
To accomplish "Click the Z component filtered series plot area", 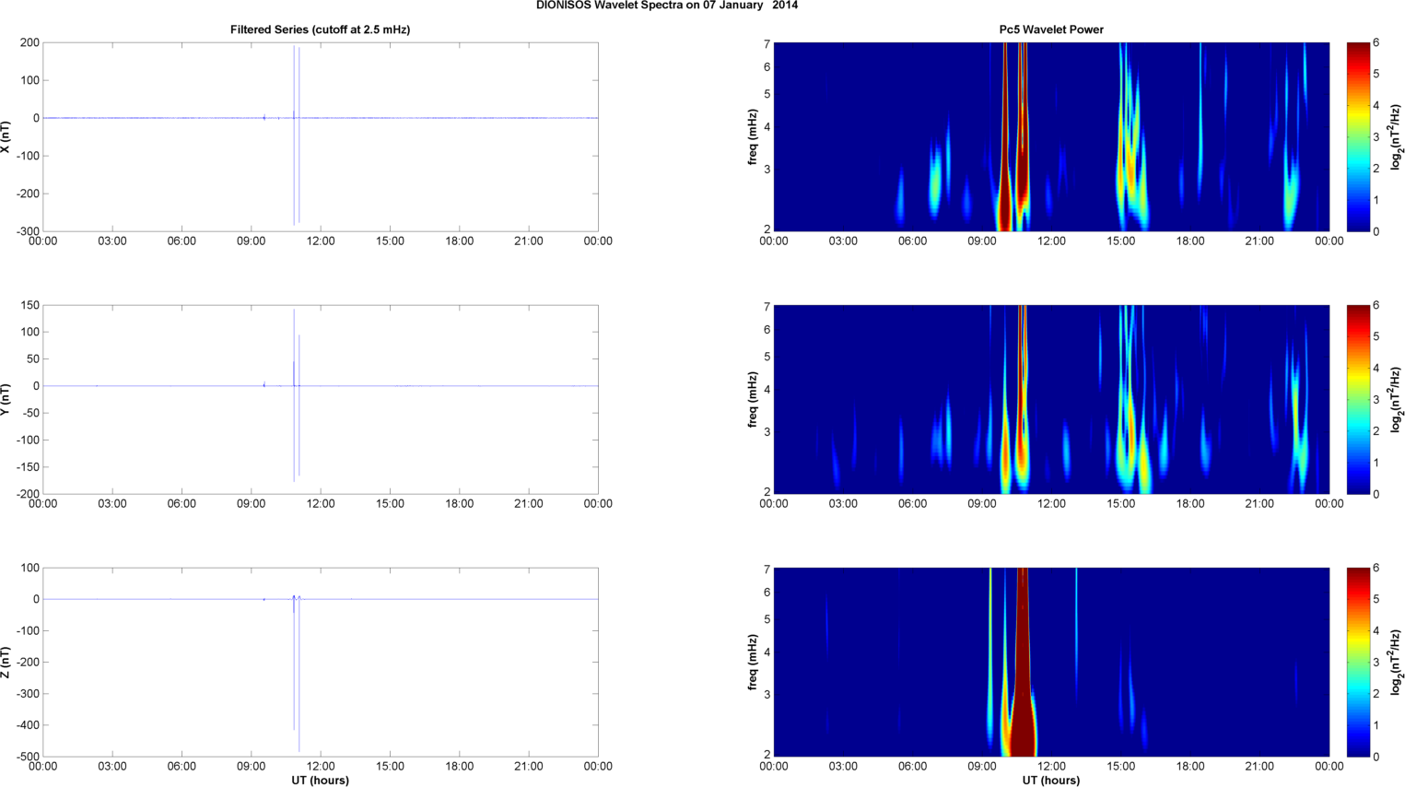I will pos(321,662).
